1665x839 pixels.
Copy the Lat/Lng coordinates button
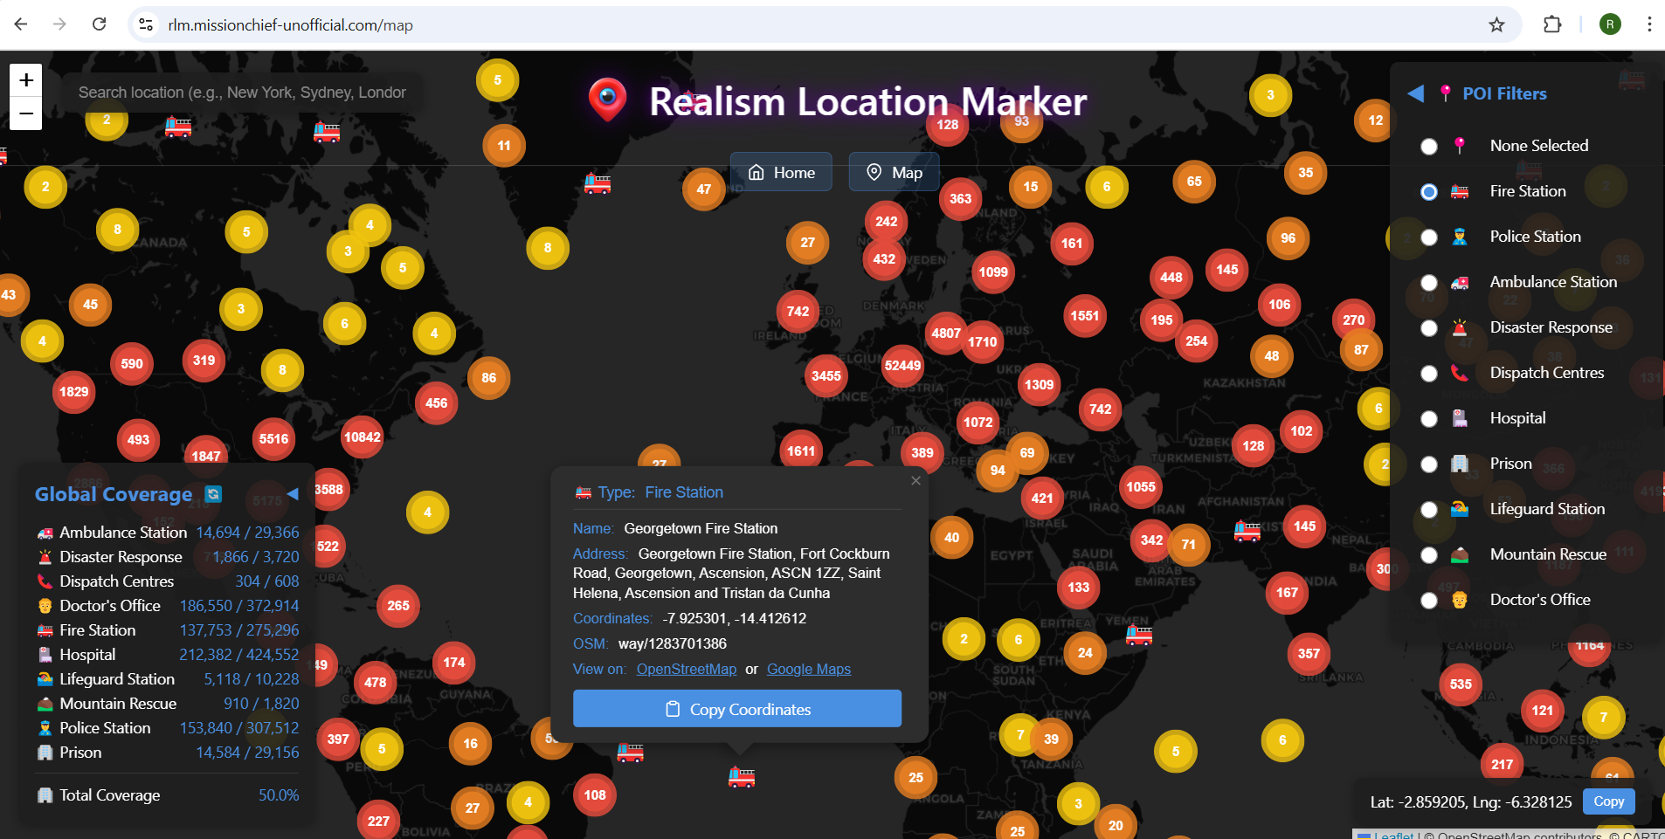[x=1608, y=801]
